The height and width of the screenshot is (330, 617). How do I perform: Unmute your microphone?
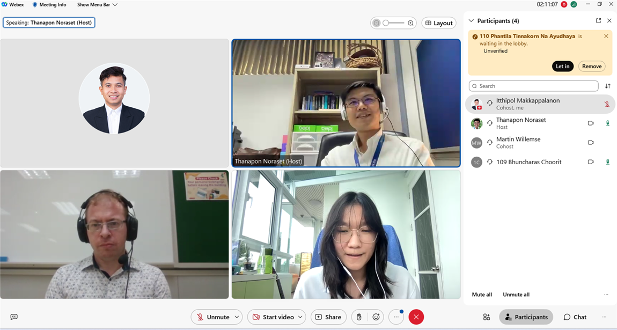(212, 317)
